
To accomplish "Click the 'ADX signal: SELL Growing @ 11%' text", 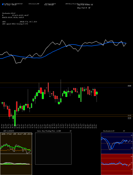I will (15, 24).
